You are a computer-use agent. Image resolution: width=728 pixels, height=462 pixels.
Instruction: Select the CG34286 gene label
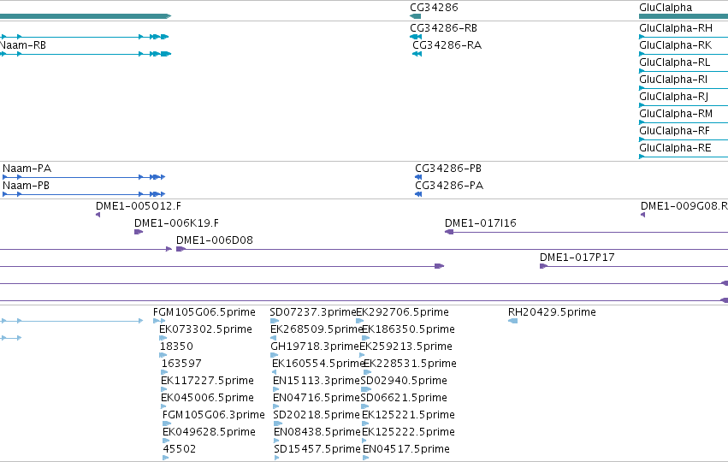tap(434, 8)
